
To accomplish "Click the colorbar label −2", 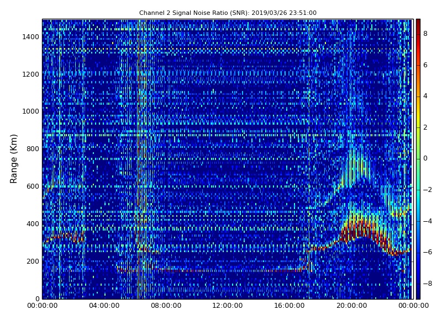I will pos(428,190).
